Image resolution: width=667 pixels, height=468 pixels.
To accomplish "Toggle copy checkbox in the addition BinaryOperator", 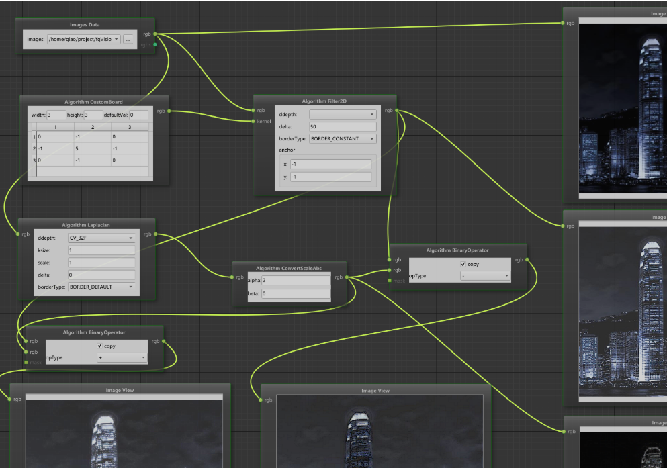I will (x=99, y=346).
